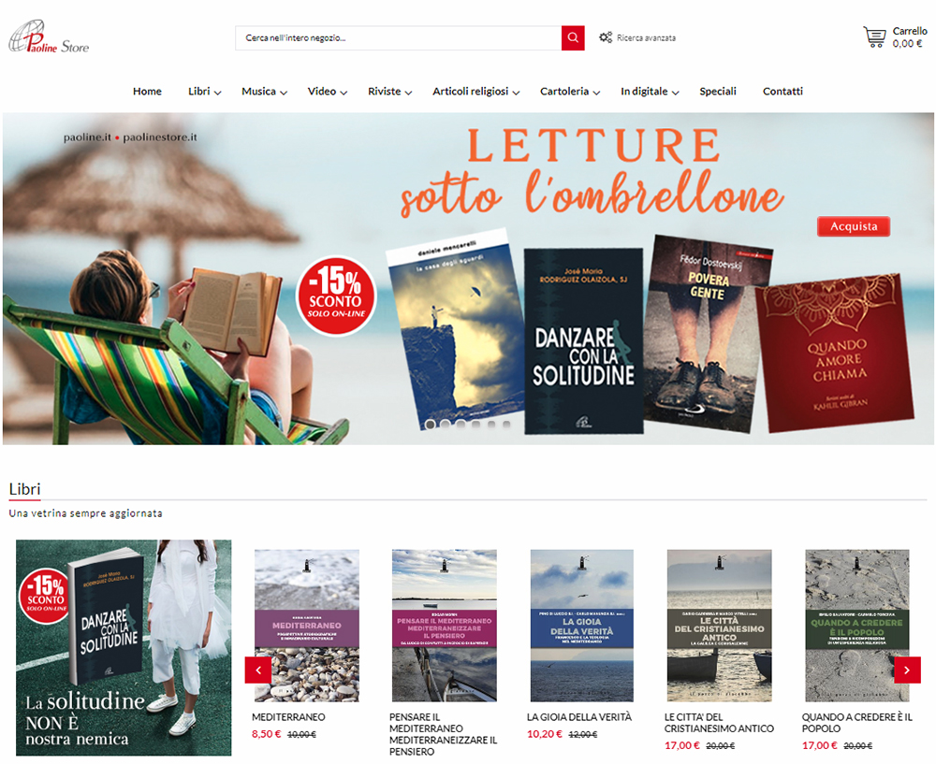936x764 pixels.
Task: Advance book carousel with right arrow
Action: (907, 670)
